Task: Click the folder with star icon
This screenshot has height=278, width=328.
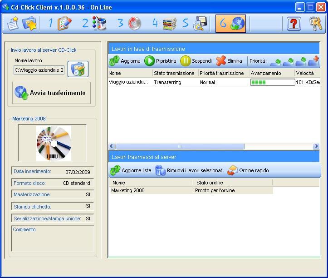Action: click(x=29, y=24)
